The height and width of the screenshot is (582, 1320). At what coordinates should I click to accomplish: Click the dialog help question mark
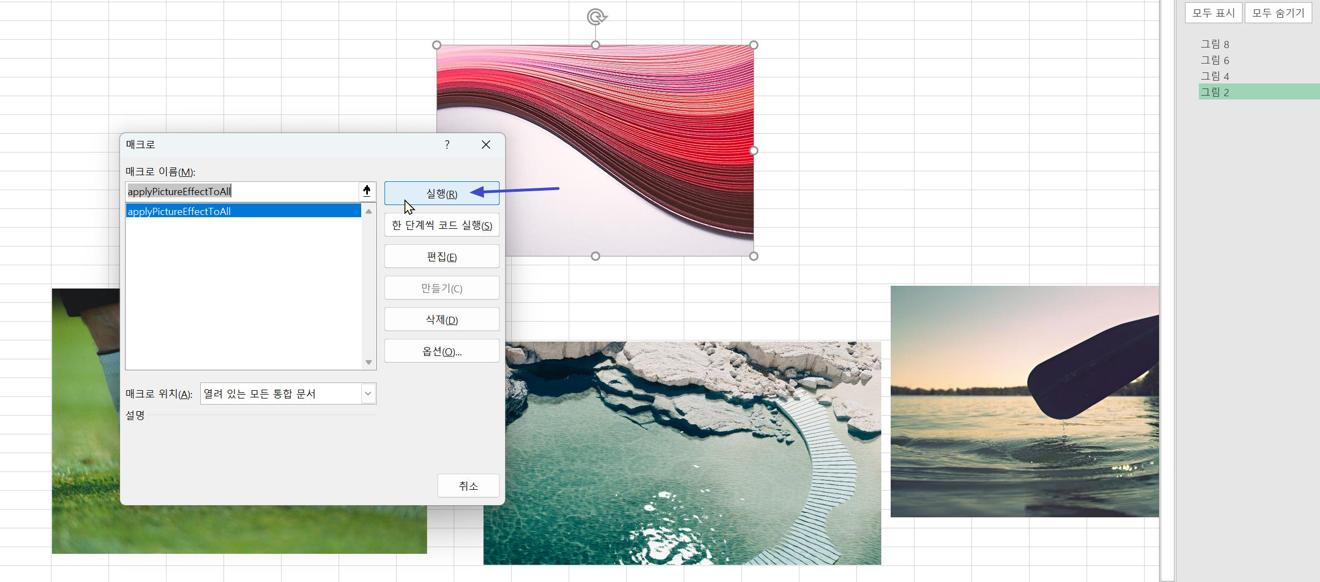tap(447, 144)
